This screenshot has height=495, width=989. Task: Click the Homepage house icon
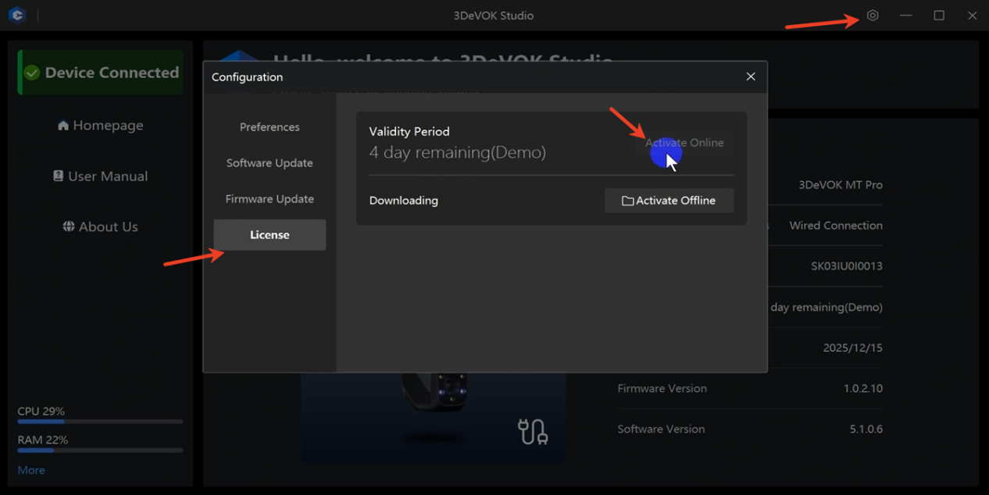(x=63, y=125)
